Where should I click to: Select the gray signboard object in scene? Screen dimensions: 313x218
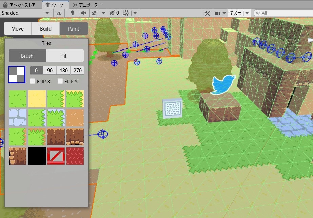tap(173, 108)
